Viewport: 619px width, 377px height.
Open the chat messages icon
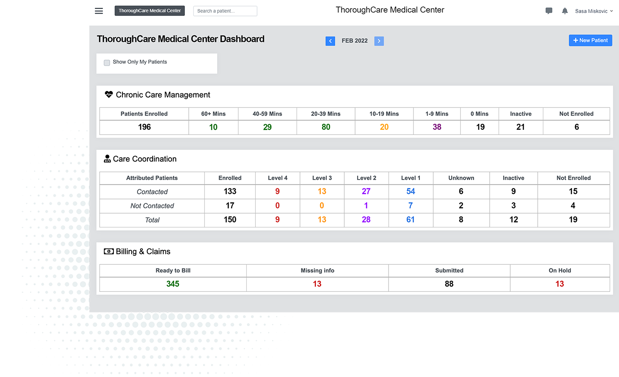click(549, 11)
